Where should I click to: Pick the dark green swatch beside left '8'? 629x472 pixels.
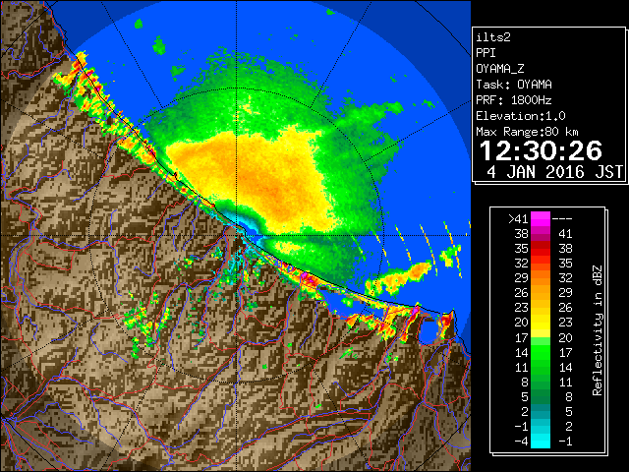(x=541, y=382)
